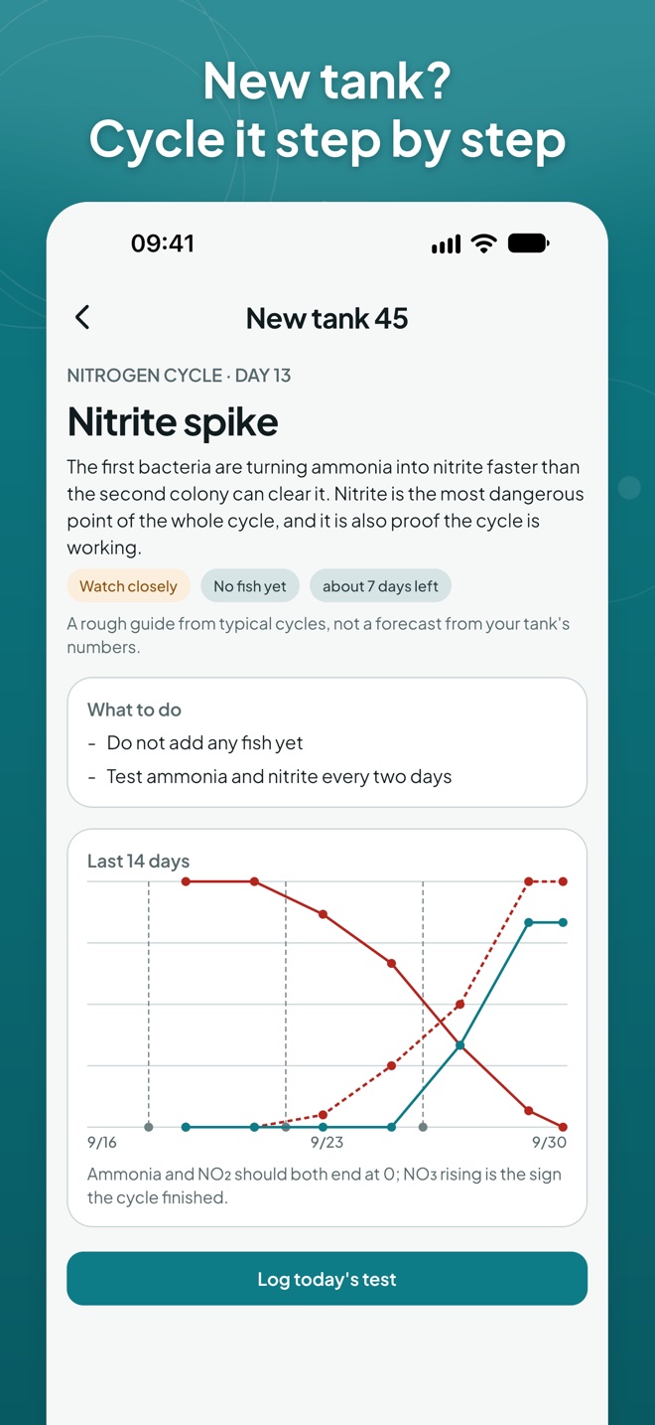Image resolution: width=655 pixels, height=1425 pixels.
Task: Tap the Nitrogen Cycle Day 13 label
Action: point(179,375)
